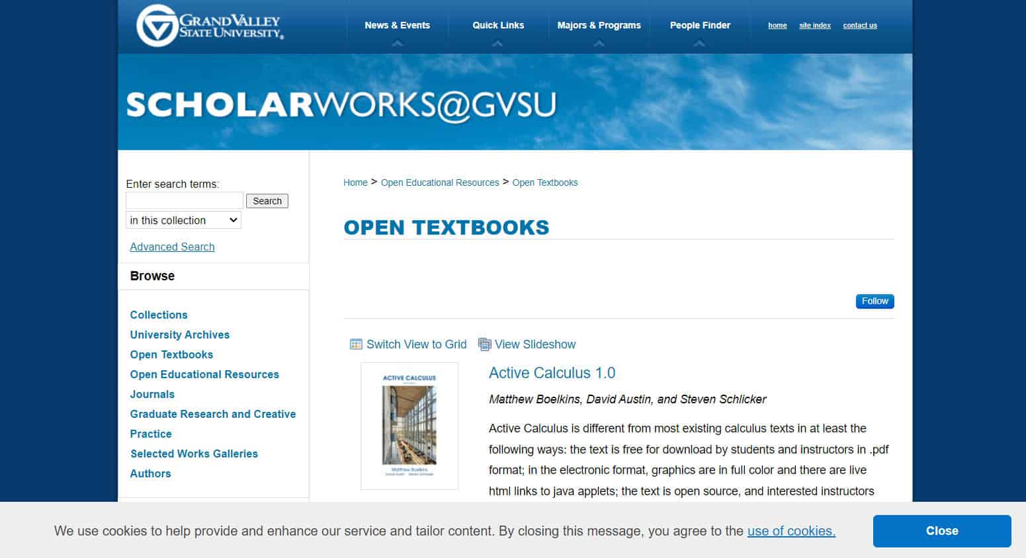Browse Collections in the sidebar

[159, 315]
